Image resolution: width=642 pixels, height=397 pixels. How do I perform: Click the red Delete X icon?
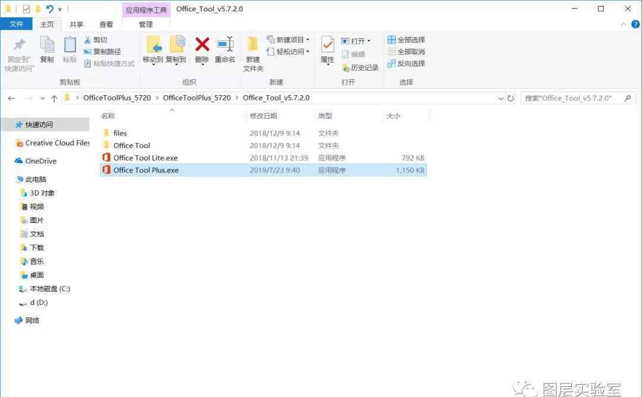click(x=202, y=44)
